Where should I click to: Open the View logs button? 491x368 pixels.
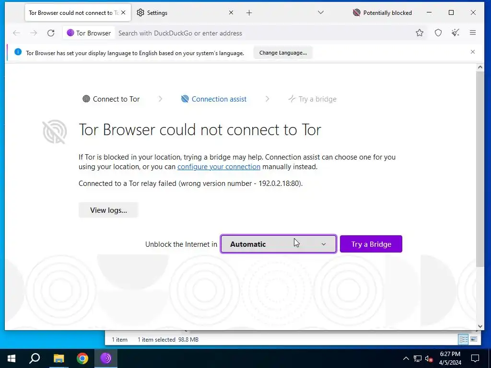108,210
